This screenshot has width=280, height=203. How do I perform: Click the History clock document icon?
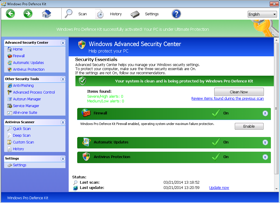pyautogui.click(x=99, y=14)
